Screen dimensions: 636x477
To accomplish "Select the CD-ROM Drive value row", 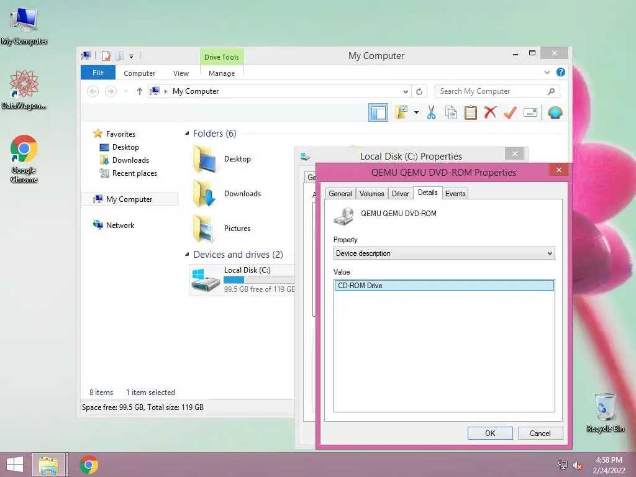I will (x=444, y=286).
